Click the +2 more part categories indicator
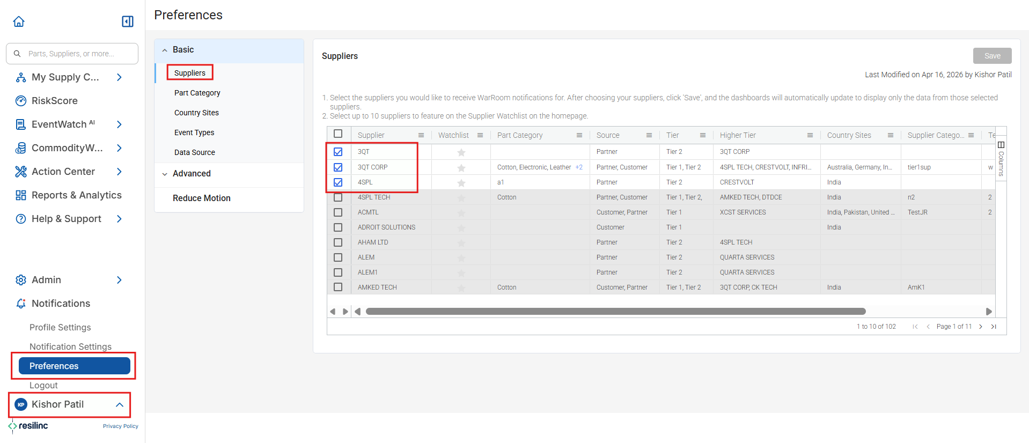 (x=579, y=167)
